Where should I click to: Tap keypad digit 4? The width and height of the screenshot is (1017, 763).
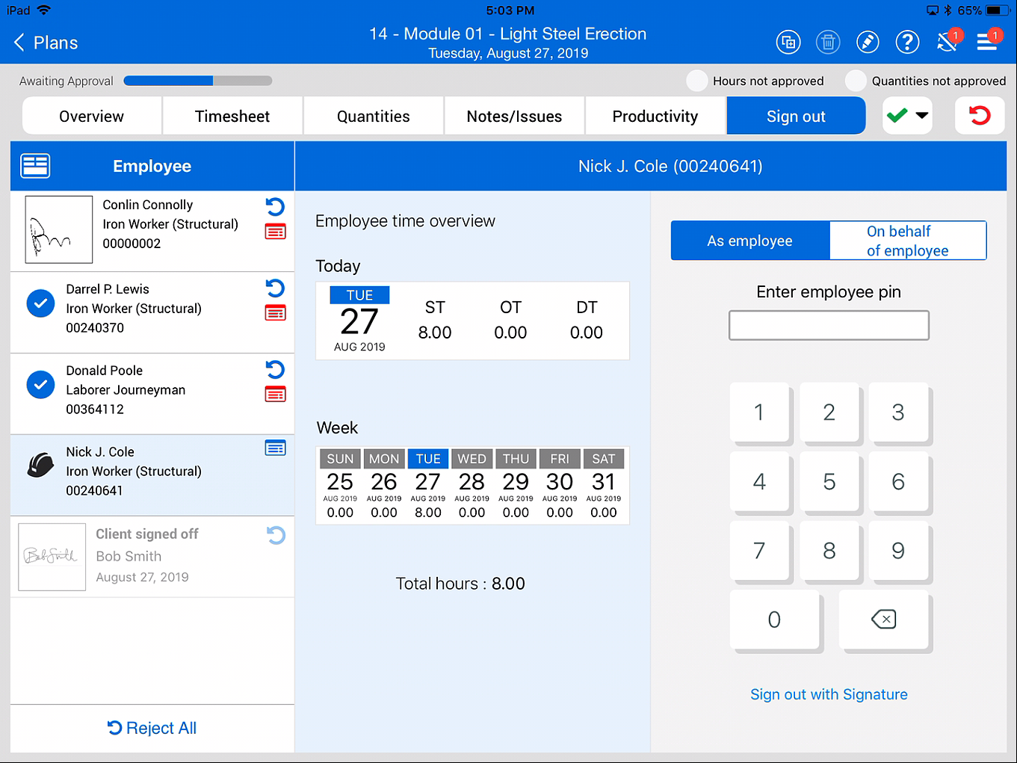pyautogui.click(x=759, y=482)
